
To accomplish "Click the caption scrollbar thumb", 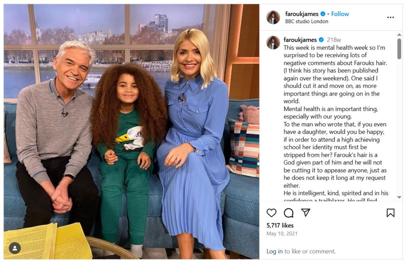I will point(399,49).
